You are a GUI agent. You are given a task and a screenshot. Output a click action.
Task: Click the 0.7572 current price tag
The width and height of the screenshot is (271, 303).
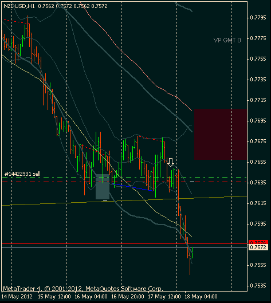coord(258,247)
